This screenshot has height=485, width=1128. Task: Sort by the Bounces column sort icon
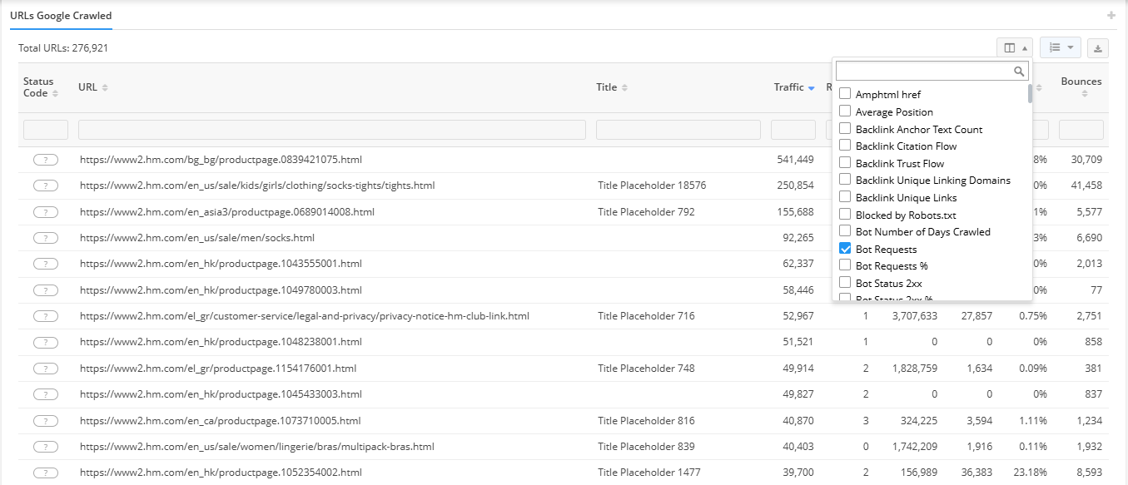1084,94
